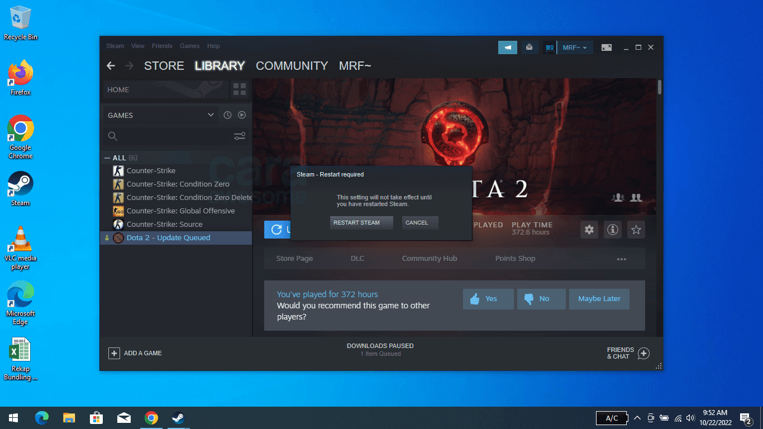Toggle Steam Big Picture mode icon

tap(607, 47)
